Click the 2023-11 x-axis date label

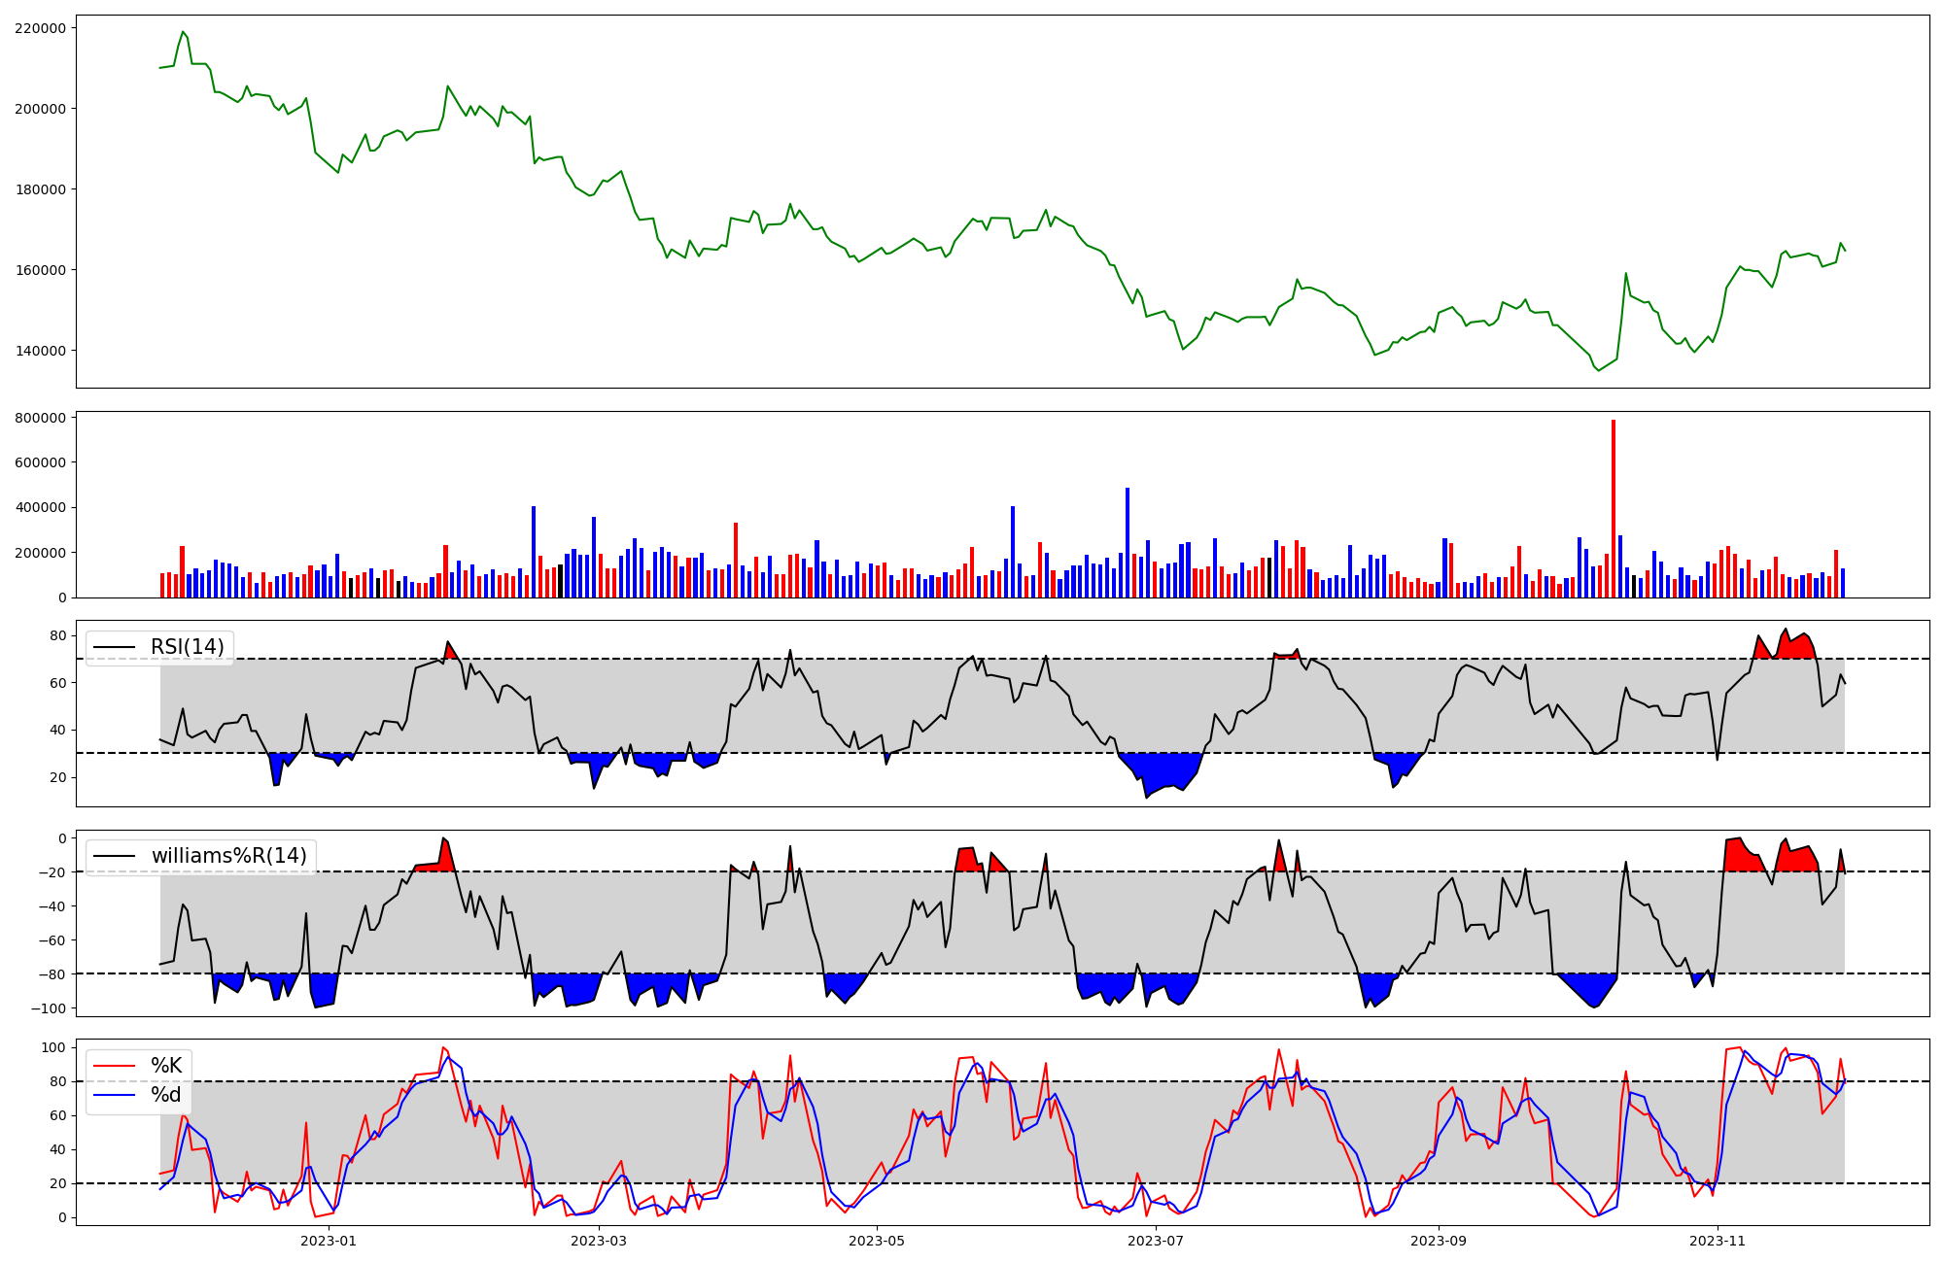tap(1718, 1241)
